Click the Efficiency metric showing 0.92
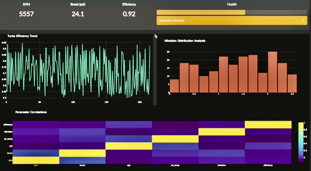 [129, 14]
